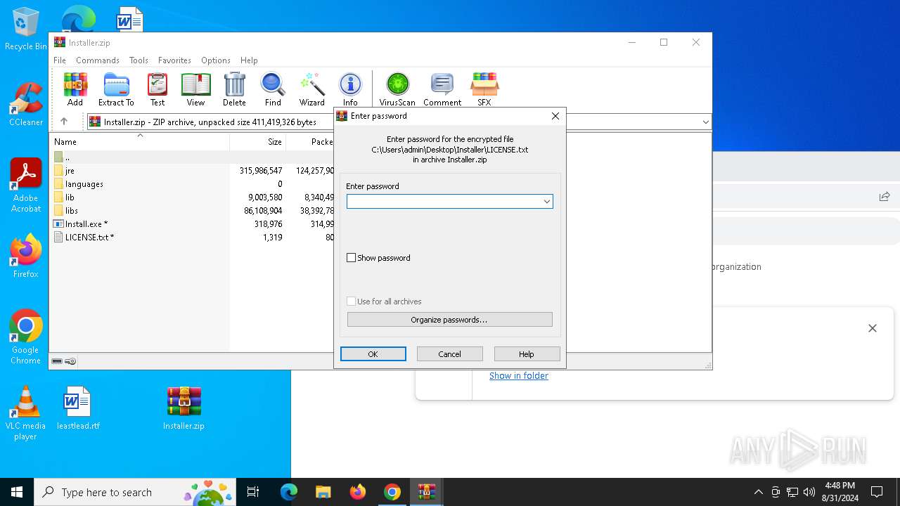Image resolution: width=900 pixels, height=506 pixels.
Task: Close the Enter password dialog
Action: [555, 116]
